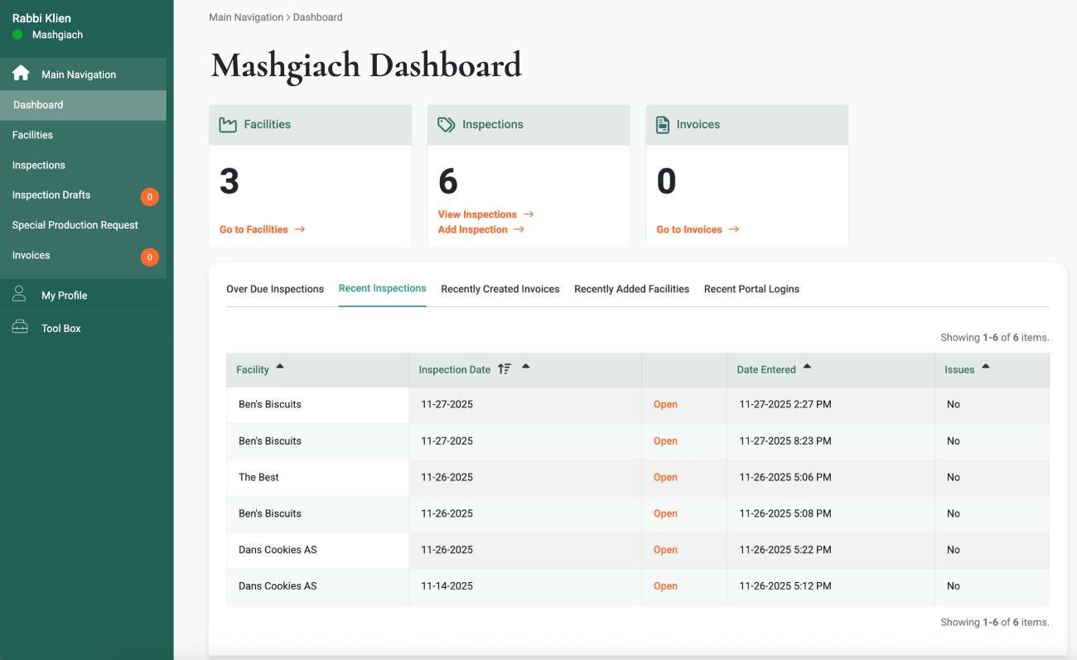Open the Recently Added Facilities tab
Image resolution: width=1077 pixels, height=660 pixels.
tap(630, 288)
